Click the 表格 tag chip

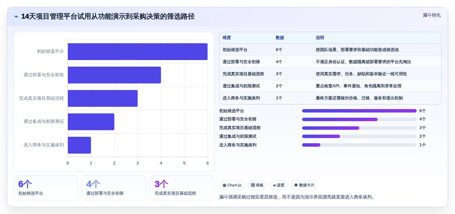click(x=257, y=185)
